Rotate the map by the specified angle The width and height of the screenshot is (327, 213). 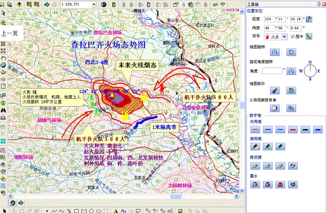(291, 71)
